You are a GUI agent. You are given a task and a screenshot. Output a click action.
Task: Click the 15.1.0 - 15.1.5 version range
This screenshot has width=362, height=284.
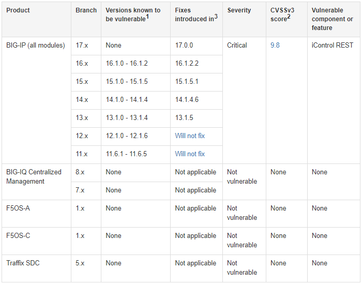(x=126, y=82)
